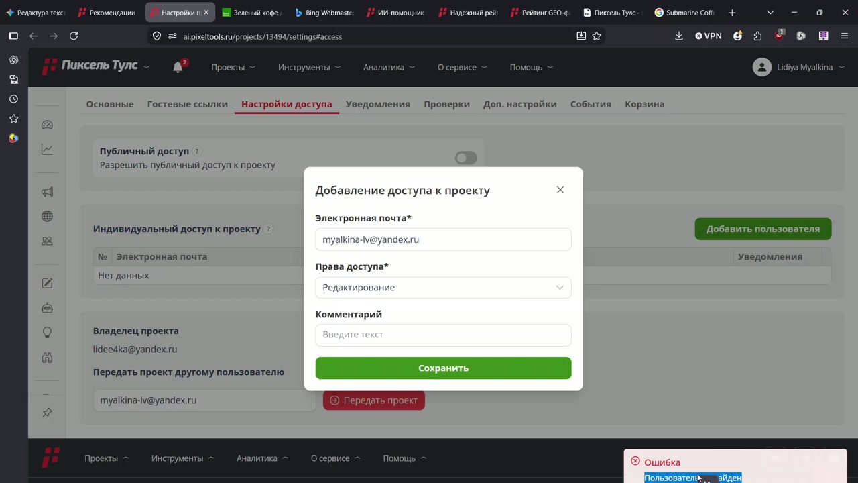Open the Права доступа dropdown
858x483 pixels.
point(443,288)
